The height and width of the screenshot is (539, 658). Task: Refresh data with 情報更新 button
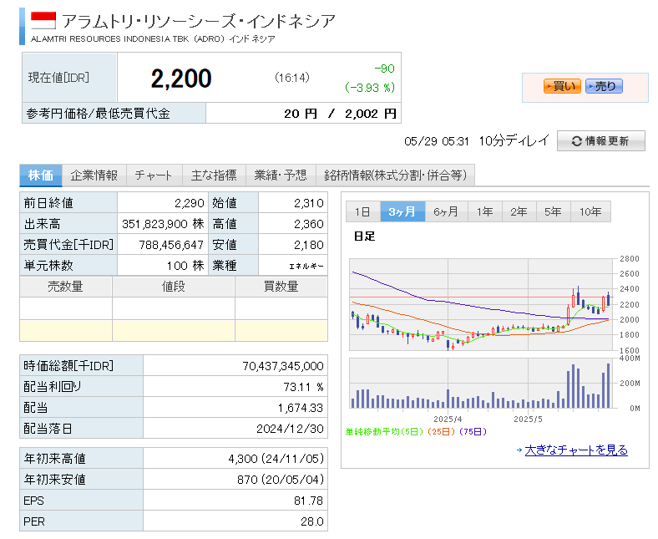point(600,140)
